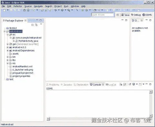Click the Pin Console icon
This screenshot has width=155, height=127.
pyautogui.click(x=130, y=84)
